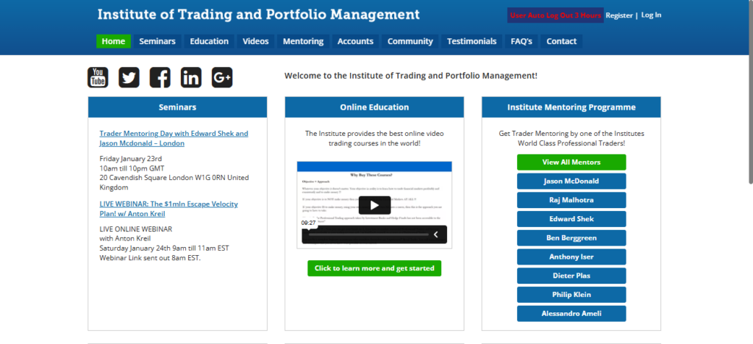
Task: Go to the Seminars menu item
Action: tap(157, 41)
